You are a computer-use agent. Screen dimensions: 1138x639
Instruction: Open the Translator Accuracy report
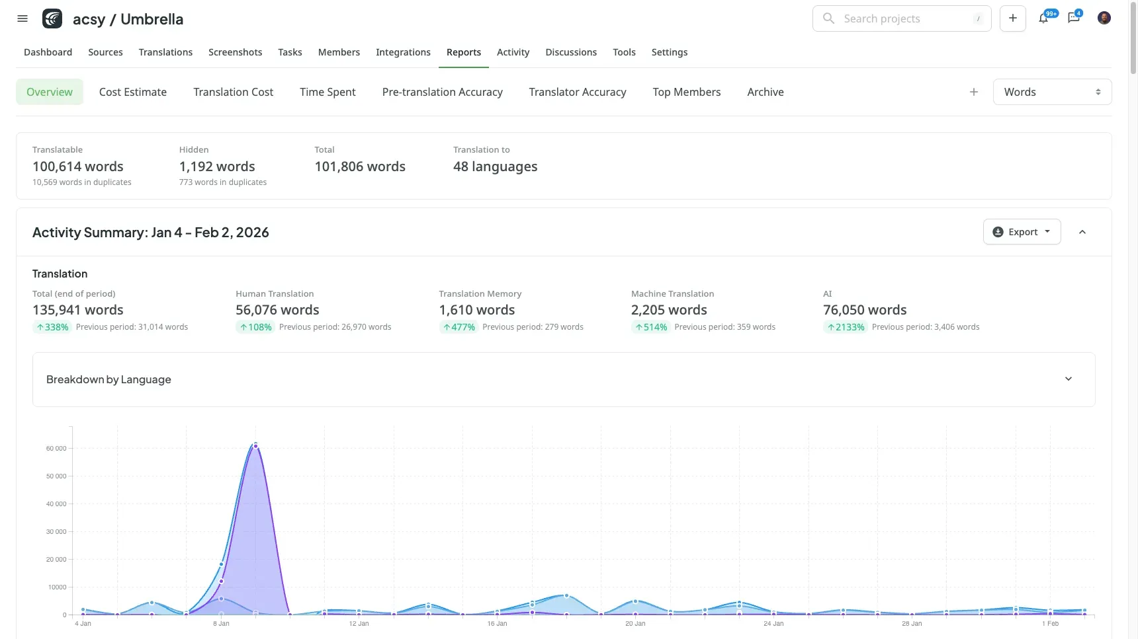coord(577,92)
